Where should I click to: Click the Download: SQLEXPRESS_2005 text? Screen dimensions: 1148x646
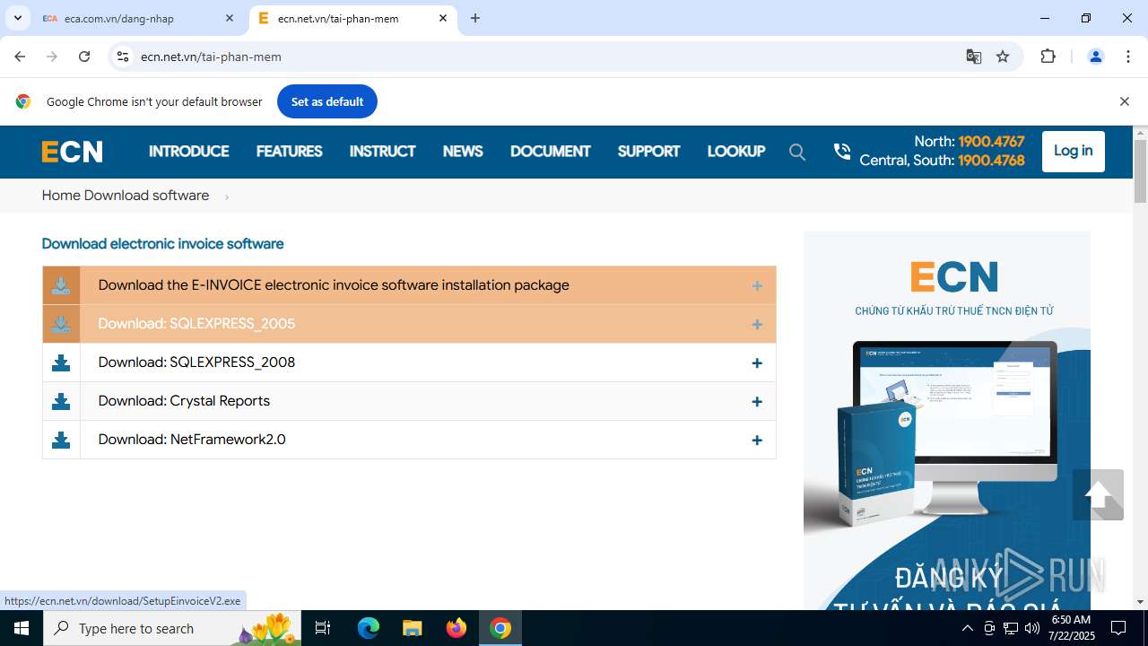[x=196, y=324]
